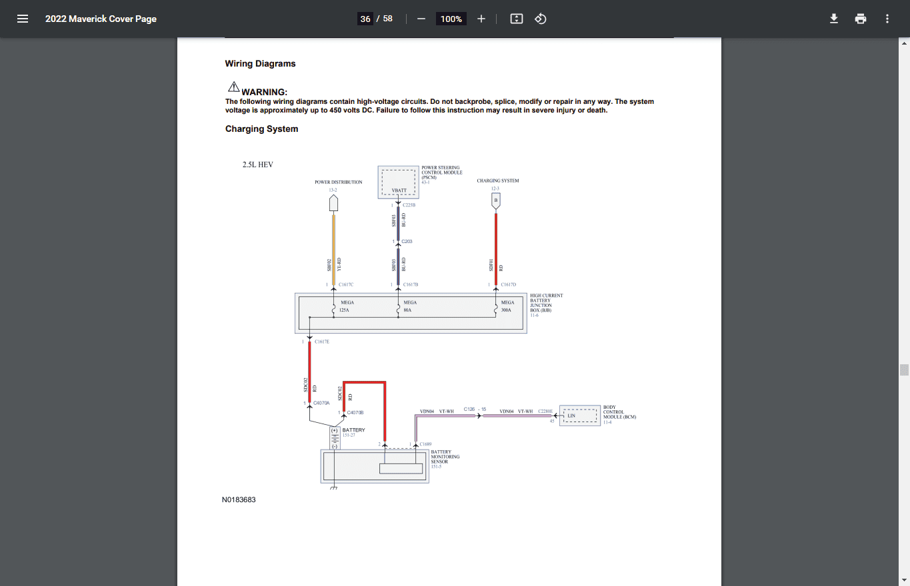Viewport: 910px width, 586px height.
Task: Zoom in with the plus icon
Action: point(481,19)
